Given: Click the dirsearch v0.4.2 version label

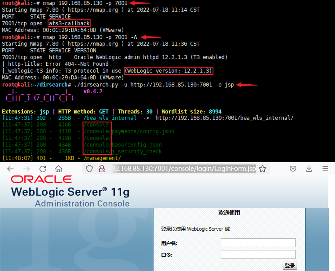Looking at the screenshot, I should pos(93,92).
